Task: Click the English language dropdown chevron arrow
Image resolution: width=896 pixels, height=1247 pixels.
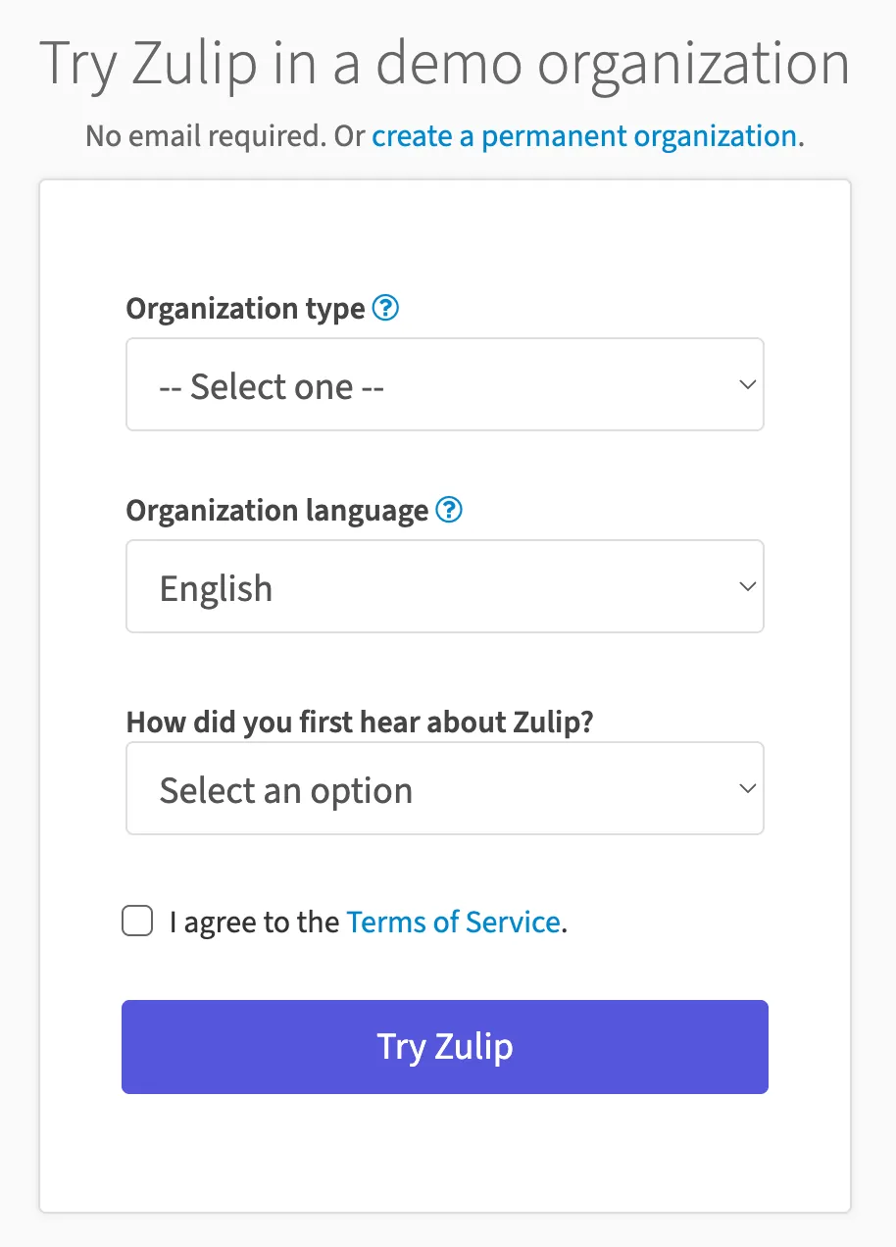Action: coord(747,587)
